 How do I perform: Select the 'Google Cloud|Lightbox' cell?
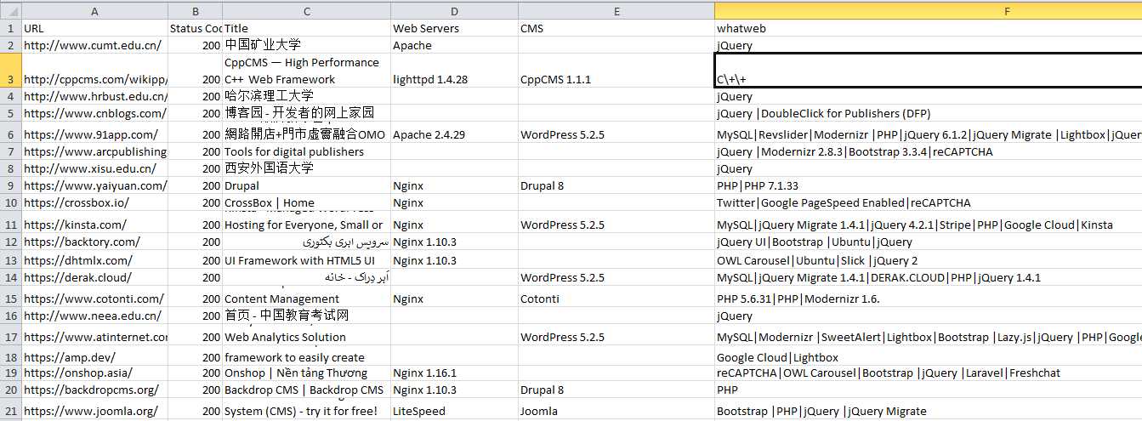pos(928,356)
